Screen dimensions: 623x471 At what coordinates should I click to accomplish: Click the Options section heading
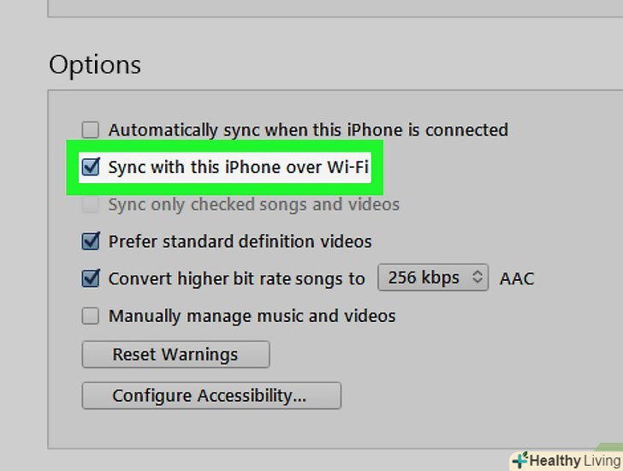click(x=95, y=65)
